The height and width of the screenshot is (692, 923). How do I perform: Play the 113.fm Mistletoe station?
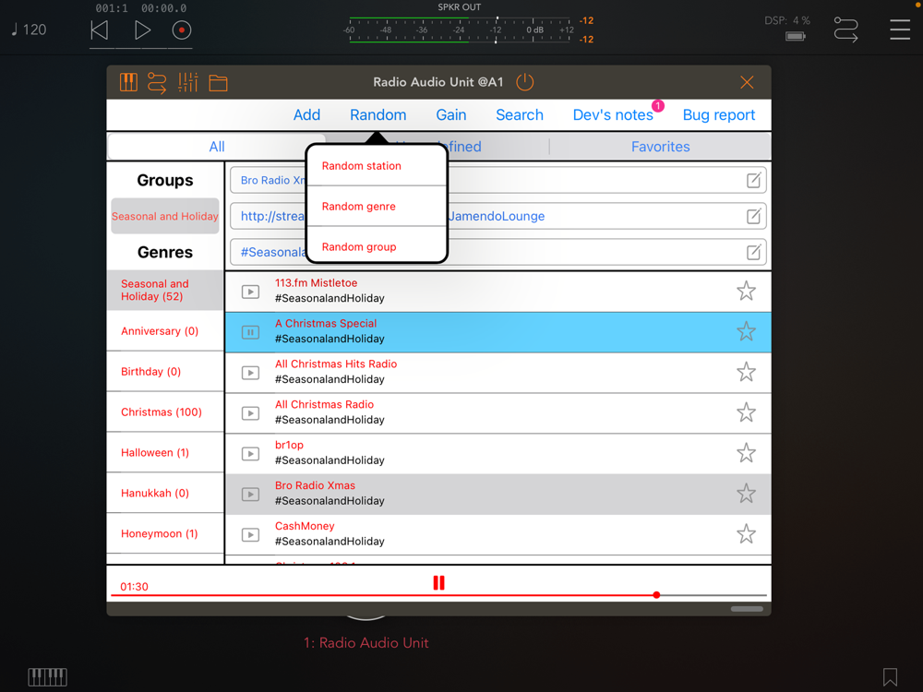point(250,292)
